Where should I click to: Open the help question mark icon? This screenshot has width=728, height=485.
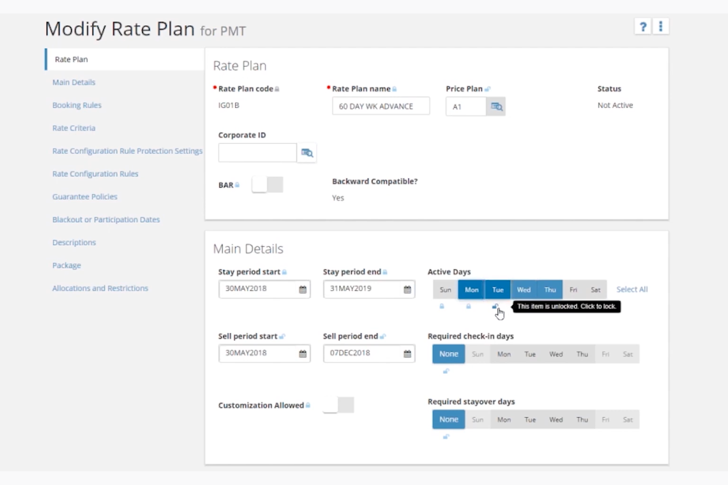642,27
